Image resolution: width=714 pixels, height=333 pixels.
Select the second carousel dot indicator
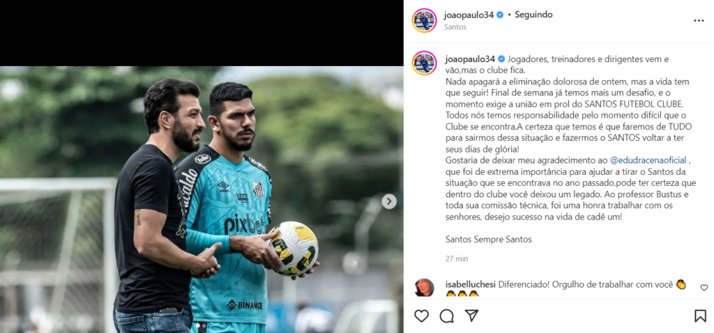pos(203,326)
